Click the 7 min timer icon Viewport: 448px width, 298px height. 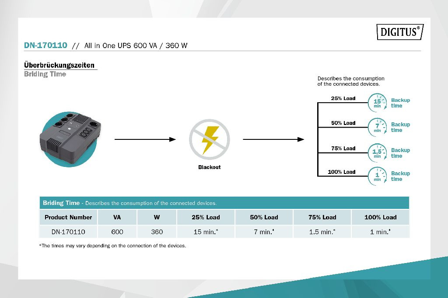[x=377, y=127]
